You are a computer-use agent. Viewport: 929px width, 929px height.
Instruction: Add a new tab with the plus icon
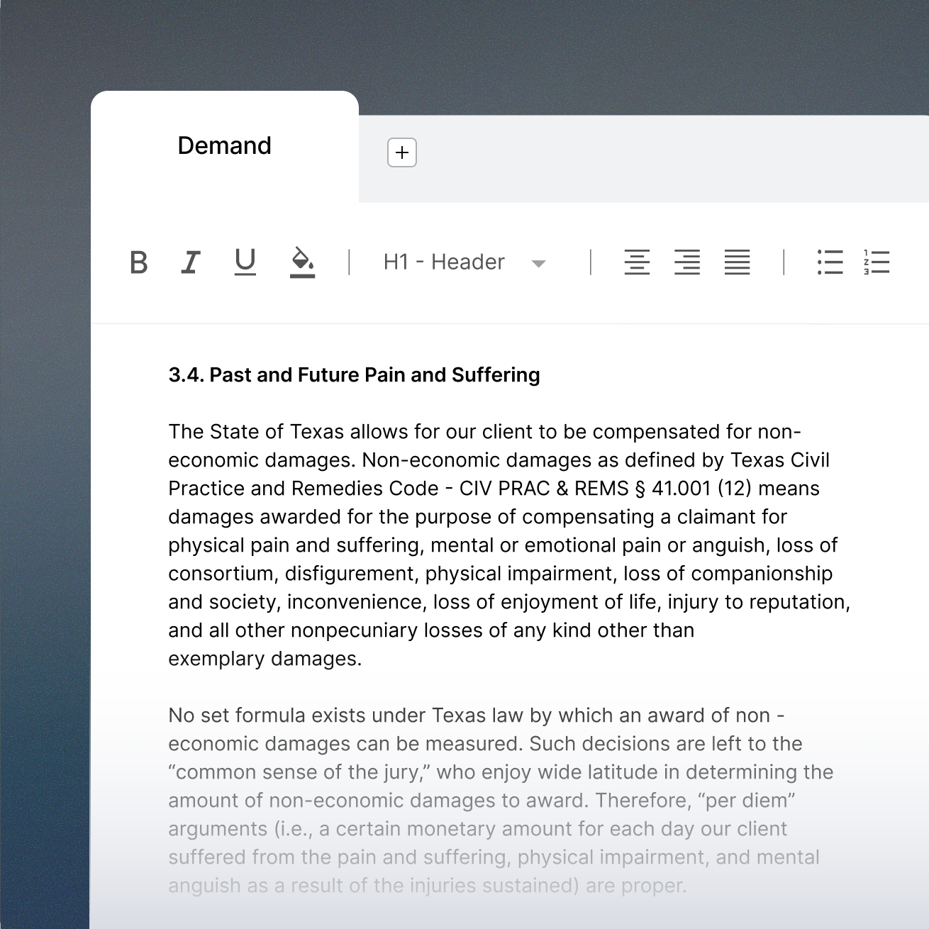click(x=402, y=152)
